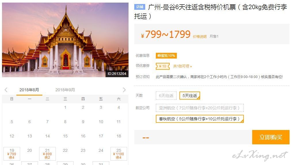Select the 6天往返 duration option
The image size is (291, 165).
point(166,96)
